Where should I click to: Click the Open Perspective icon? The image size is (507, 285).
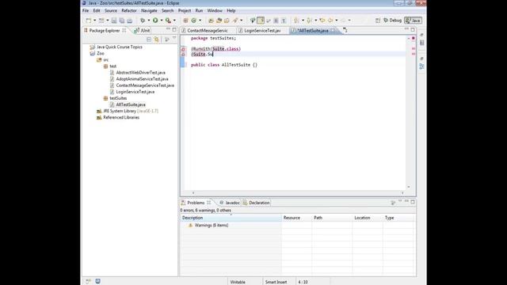click(x=378, y=21)
